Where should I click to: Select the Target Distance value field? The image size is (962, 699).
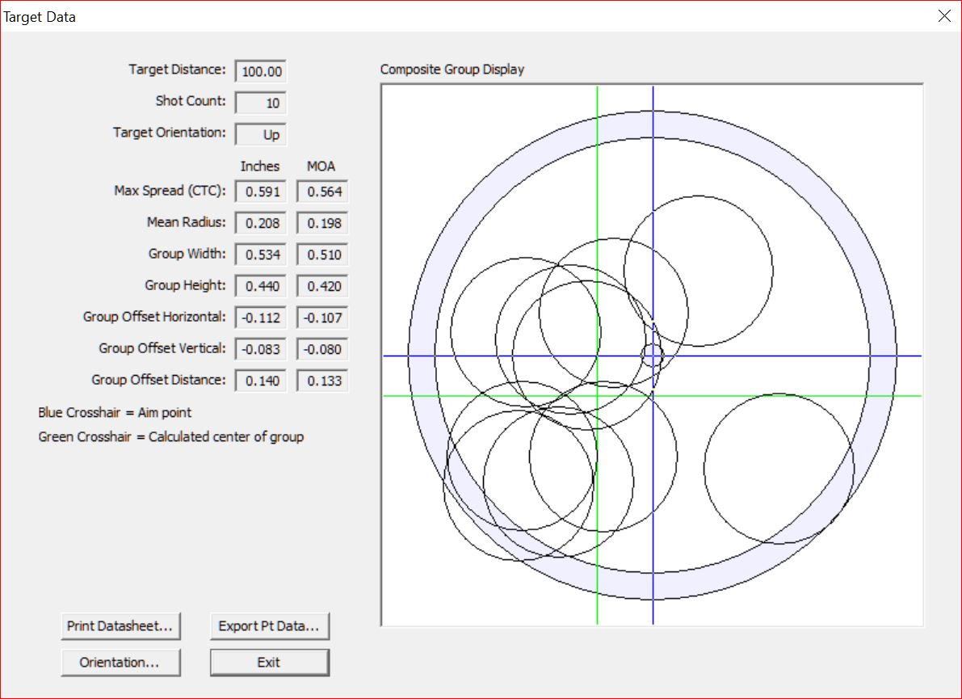[261, 71]
